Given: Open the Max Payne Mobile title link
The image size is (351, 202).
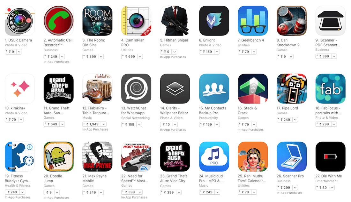Looking at the screenshot, I should tap(94, 178).
